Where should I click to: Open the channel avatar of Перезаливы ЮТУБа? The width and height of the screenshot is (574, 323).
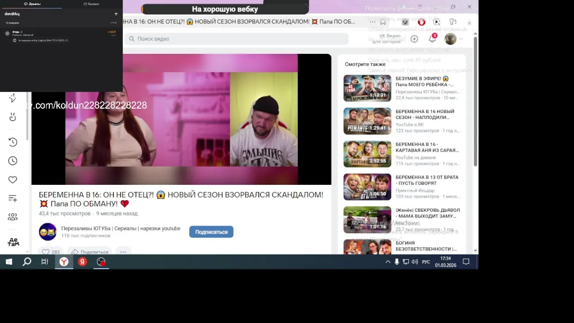(x=48, y=232)
